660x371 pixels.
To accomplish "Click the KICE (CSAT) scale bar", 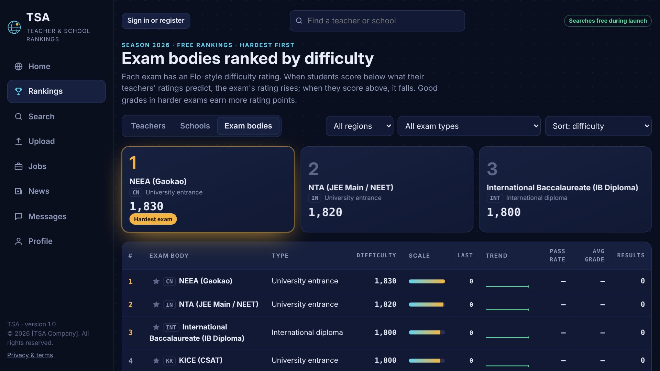I will 427,361.
